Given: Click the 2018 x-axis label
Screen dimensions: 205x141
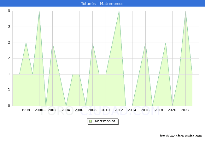Looking at the screenshot, I should tap(159, 110).
